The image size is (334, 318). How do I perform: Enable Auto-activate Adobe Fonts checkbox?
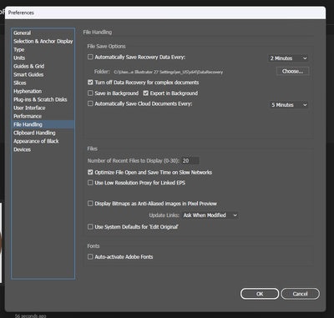coord(90,256)
